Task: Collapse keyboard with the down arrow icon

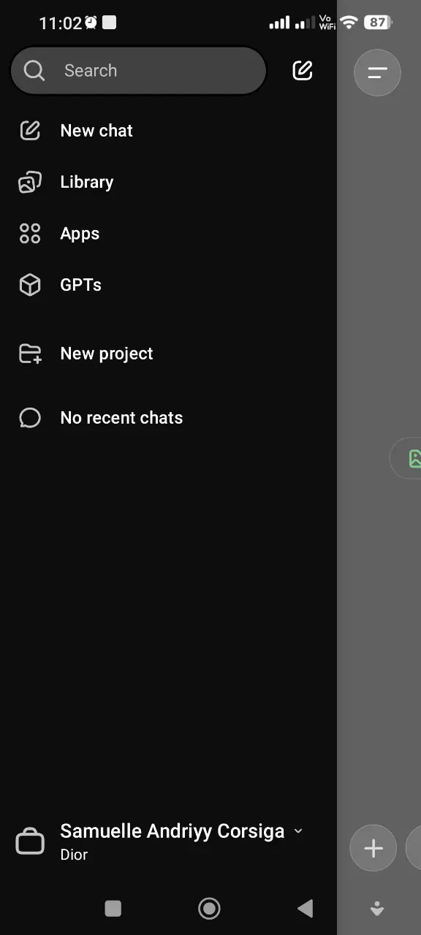Action: coord(377,908)
